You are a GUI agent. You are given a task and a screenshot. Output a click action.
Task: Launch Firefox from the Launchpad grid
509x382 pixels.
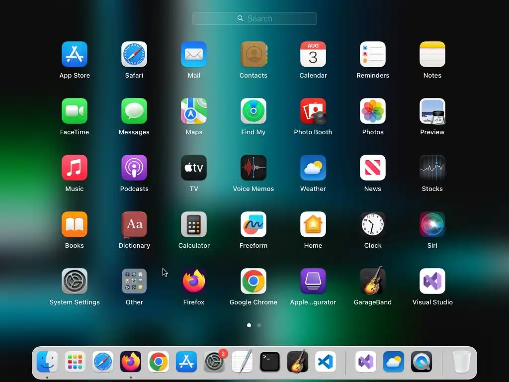tap(194, 281)
